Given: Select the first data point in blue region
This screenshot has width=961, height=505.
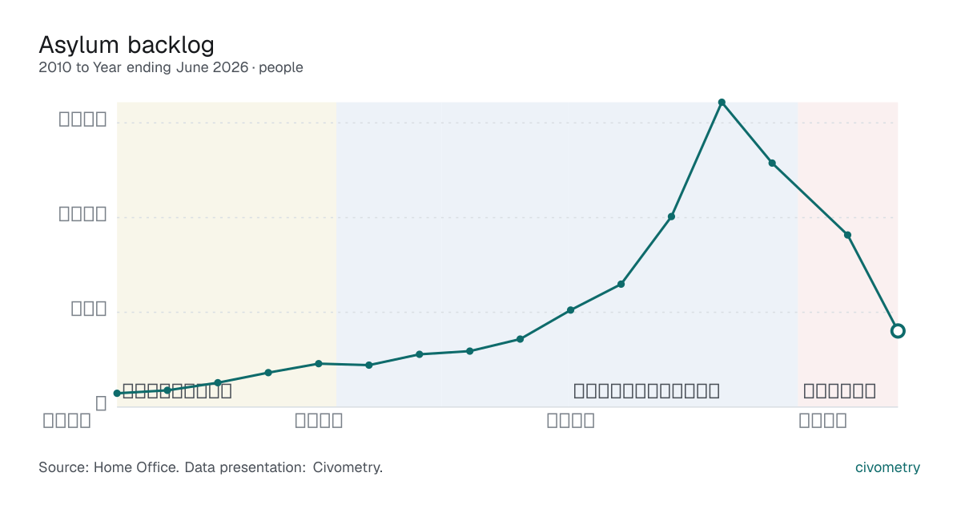Looking at the screenshot, I should 368,366.
